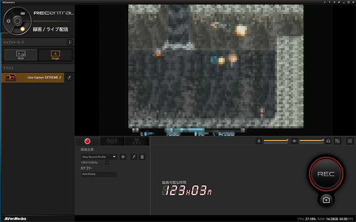Edit the record profile with pencil icon

pyautogui.click(x=133, y=157)
